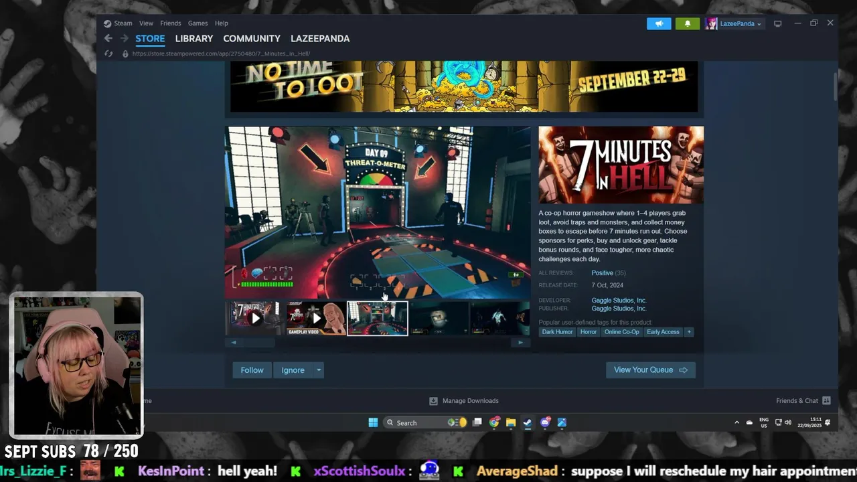Open Gaggle Studios publisher link
Screen dimensions: 857x482
[x=619, y=309]
